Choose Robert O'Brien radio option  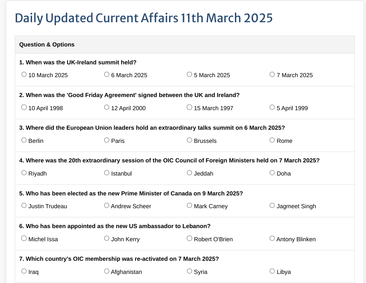[x=189, y=239]
